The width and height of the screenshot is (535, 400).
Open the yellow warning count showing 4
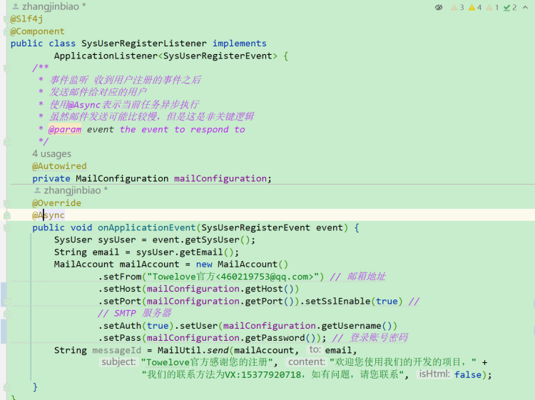[475, 7]
